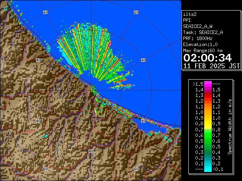Image resolution: width=242 pixels, height=181 pixels.
Task: Click the '---' dashes at the legend's bottom left
Action: pos(199,169)
